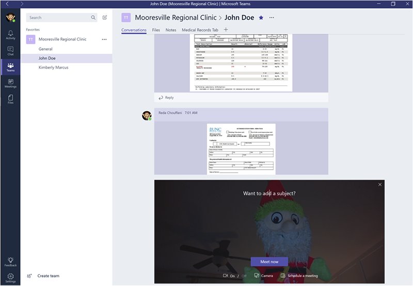This screenshot has height=286, width=413.
Task: Click the Favorites section label
Action: point(33,29)
